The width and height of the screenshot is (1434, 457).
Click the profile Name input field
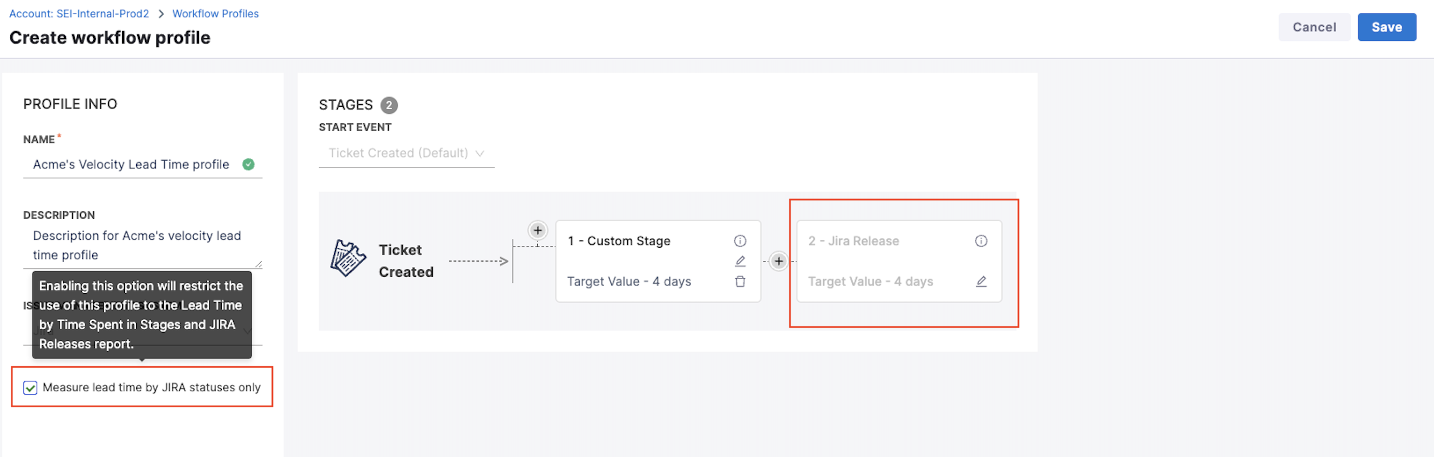point(131,165)
